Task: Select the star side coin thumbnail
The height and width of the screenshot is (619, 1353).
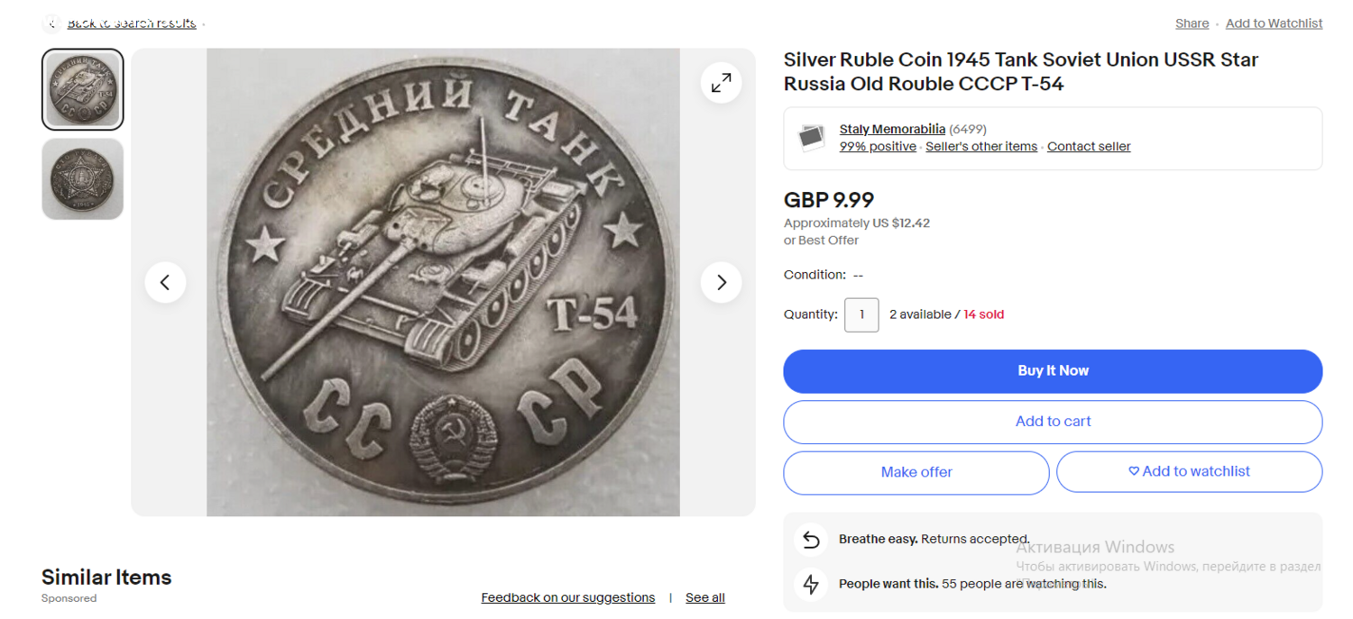Action: [x=82, y=178]
